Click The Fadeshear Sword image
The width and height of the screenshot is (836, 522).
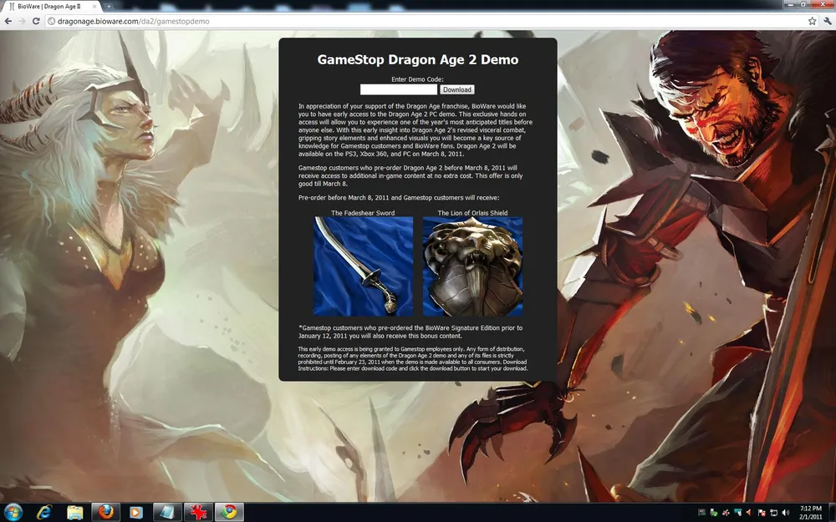tap(363, 266)
